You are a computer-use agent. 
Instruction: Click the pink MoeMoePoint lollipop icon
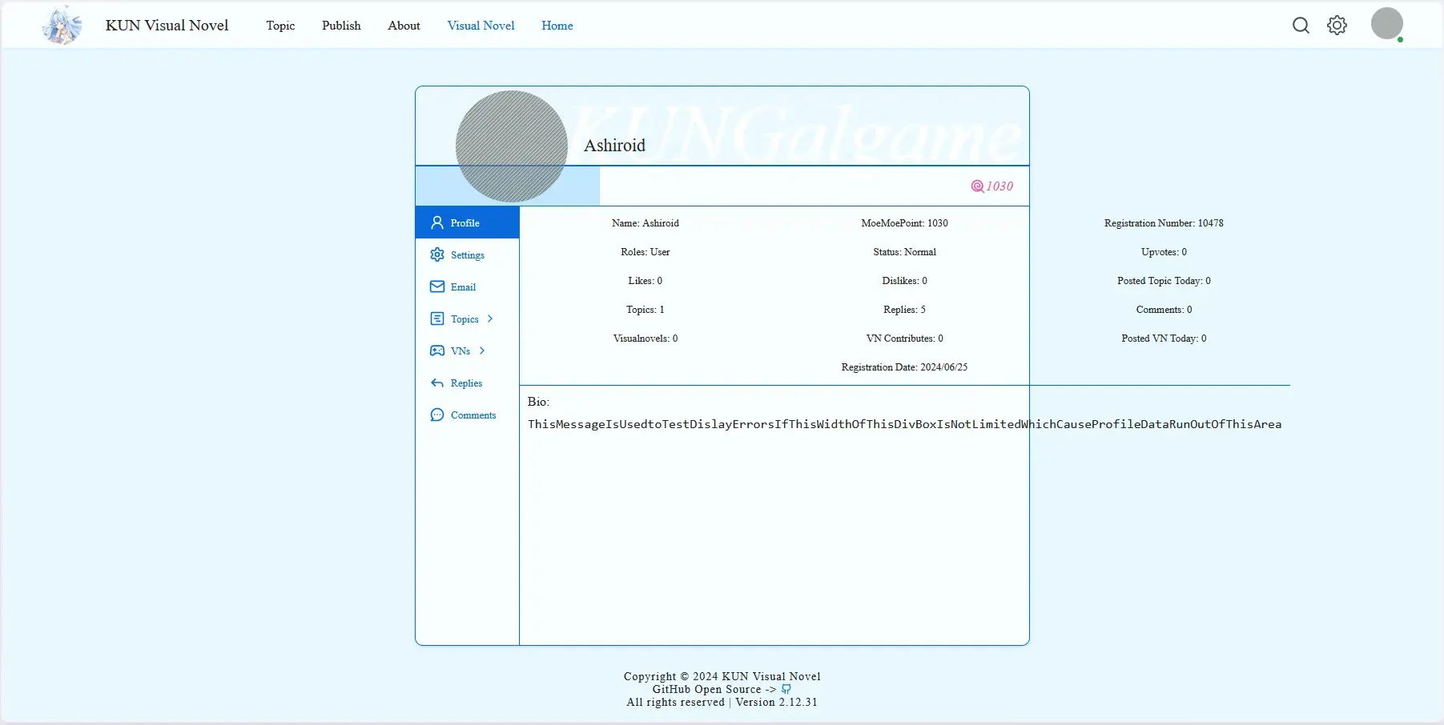(977, 186)
